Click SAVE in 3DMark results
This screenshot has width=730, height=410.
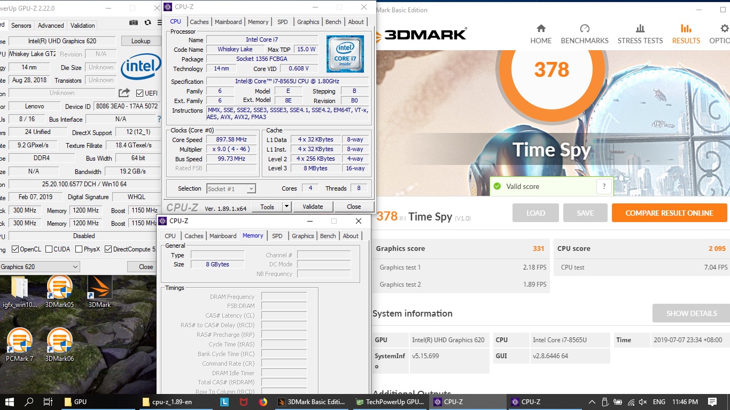click(585, 212)
